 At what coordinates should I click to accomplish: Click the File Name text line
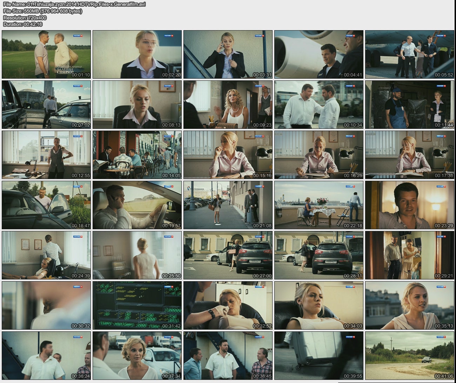tap(74, 4)
